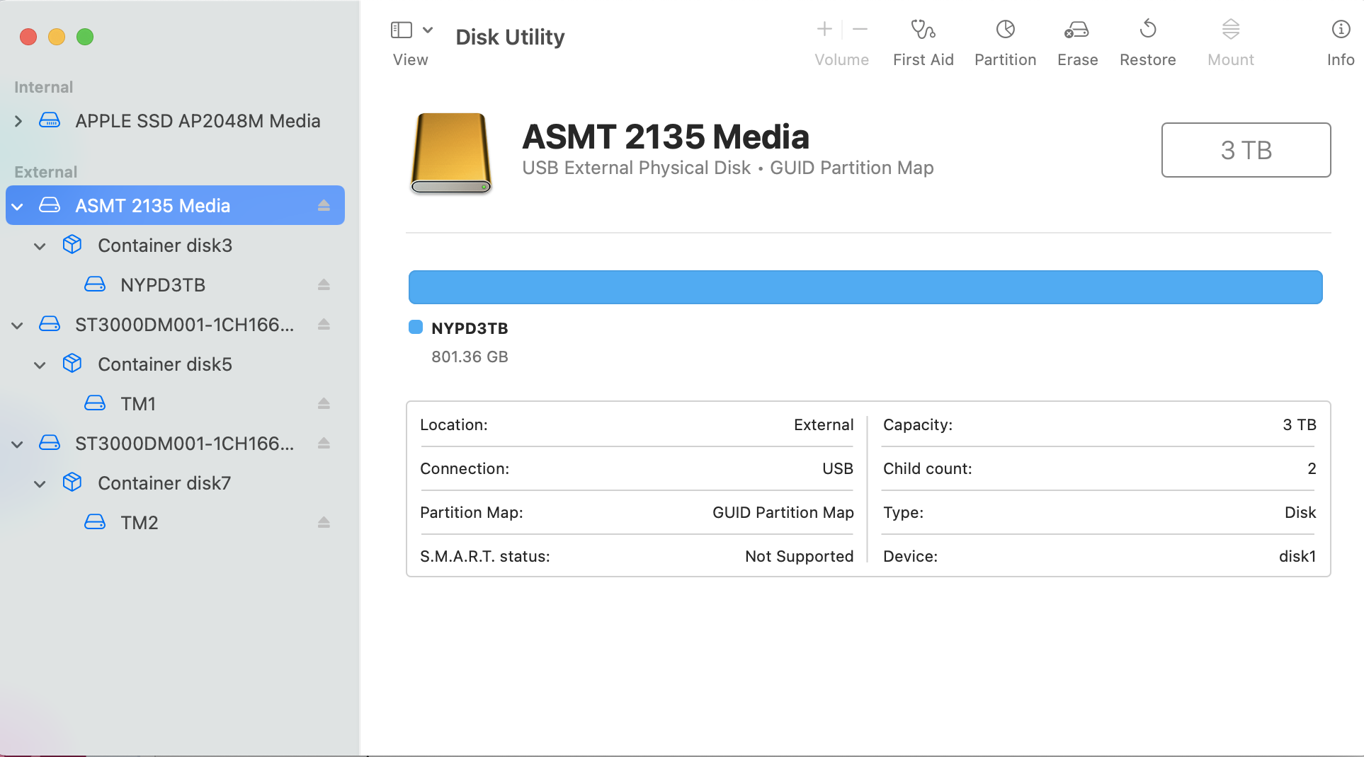Click the blue NYPD3TB legend swatch
This screenshot has width=1364, height=757.
[x=416, y=327]
